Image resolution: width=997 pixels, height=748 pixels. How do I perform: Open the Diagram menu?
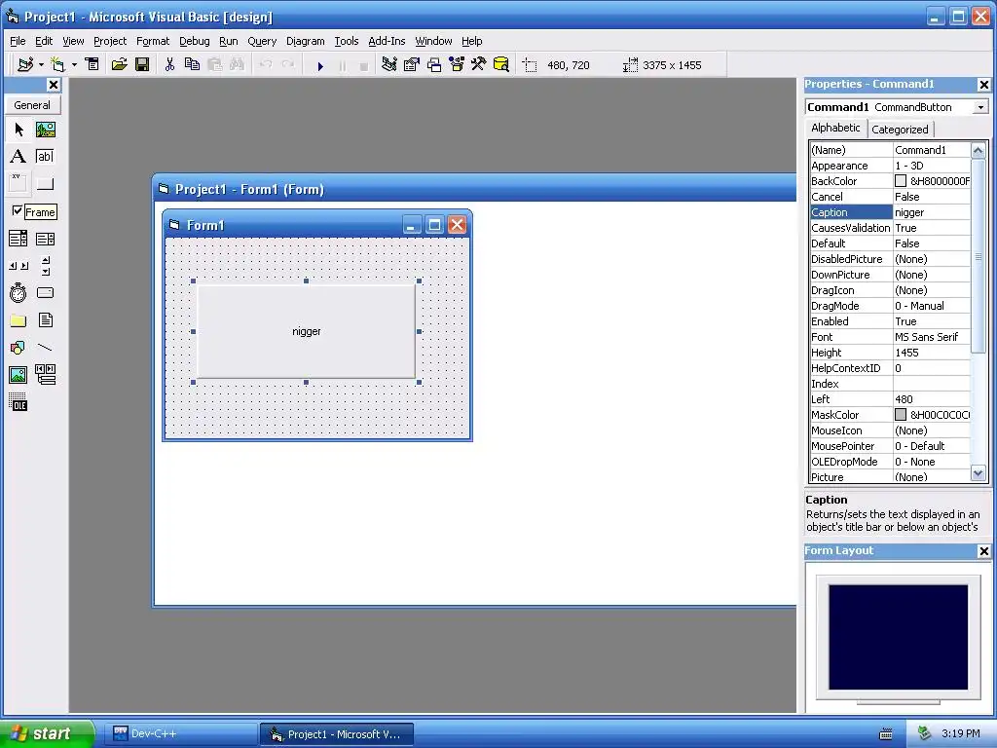click(x=305, y=41)
